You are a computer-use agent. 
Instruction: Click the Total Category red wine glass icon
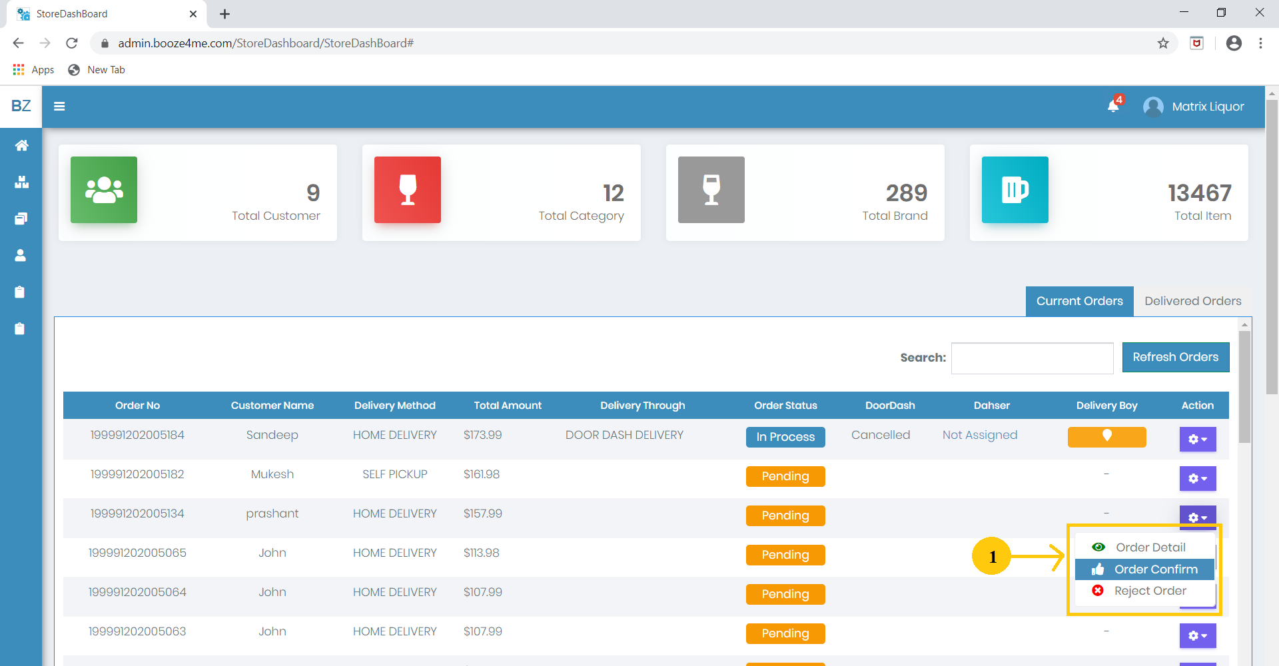[408, 190]
